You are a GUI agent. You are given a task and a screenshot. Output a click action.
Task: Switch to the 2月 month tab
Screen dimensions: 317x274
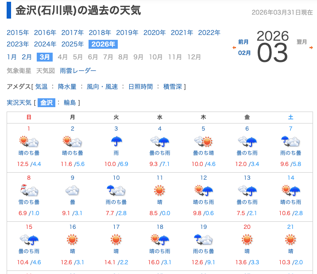27,57
